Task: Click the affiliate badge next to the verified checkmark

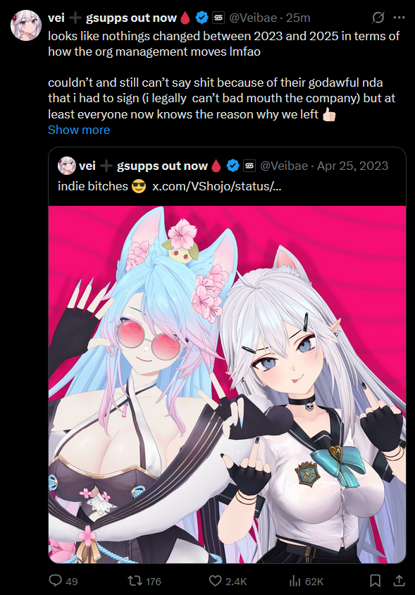Action: 218,18
